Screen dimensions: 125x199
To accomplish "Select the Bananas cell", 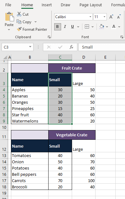I will tap(30, 96).
